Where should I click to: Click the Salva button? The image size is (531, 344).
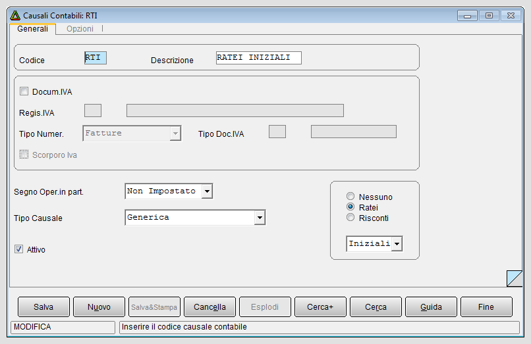coord(43,307)
